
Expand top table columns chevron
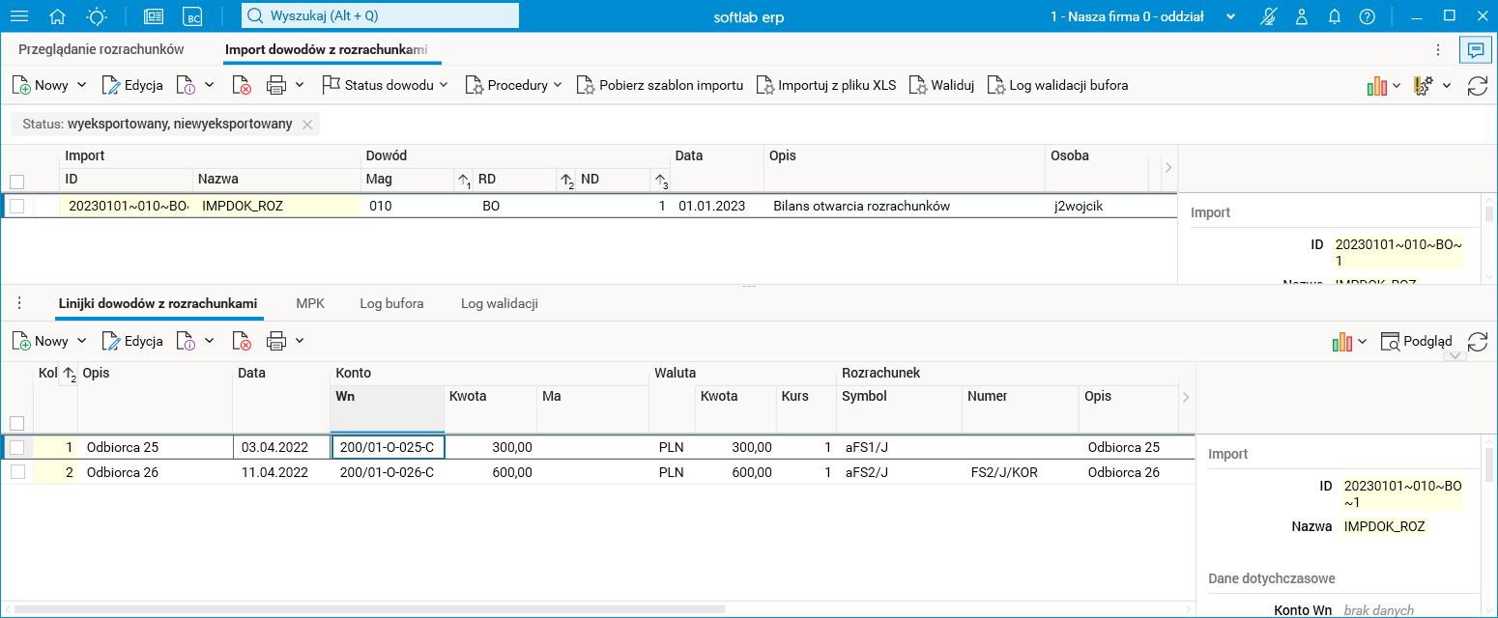coord(1167,168)
